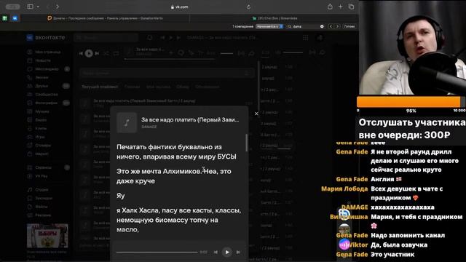
Task: Click the previous track icon in the music page player
Action: 81,53
